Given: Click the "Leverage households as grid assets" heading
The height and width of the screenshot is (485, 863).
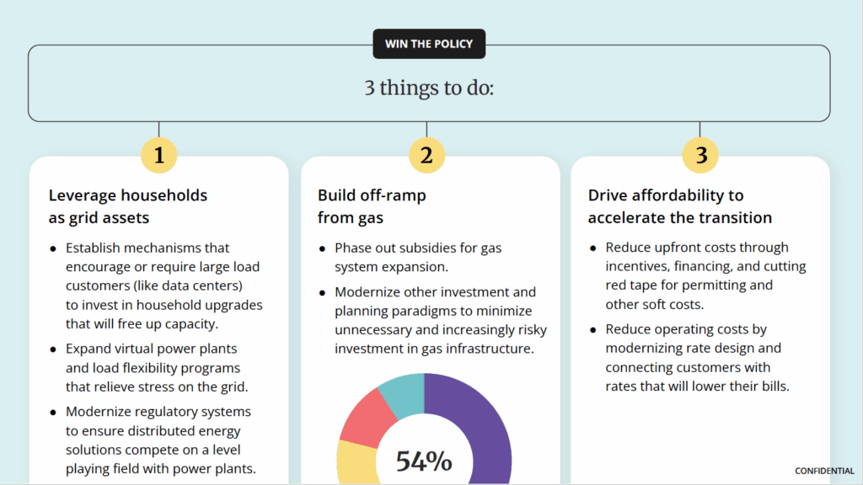Looking at the screenshot, I should click(x=128, y=206).
